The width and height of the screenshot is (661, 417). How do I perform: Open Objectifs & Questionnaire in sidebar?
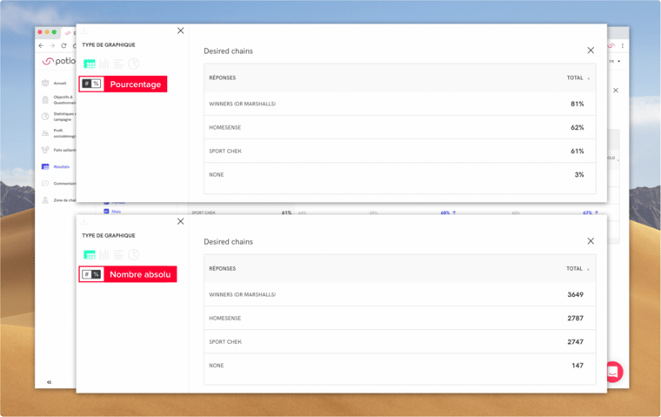click(58, 99)
